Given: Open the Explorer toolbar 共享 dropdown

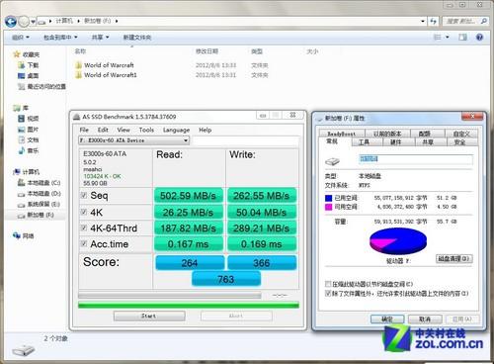Looking at the screenshot, I should click(x=100, y=38).
